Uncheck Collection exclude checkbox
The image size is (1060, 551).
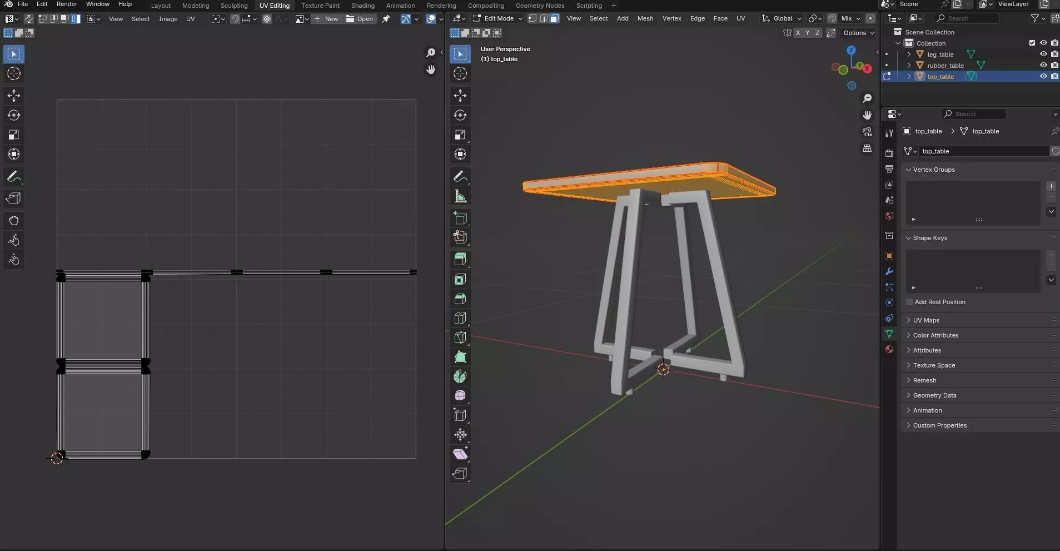[x=1032, y=43]
